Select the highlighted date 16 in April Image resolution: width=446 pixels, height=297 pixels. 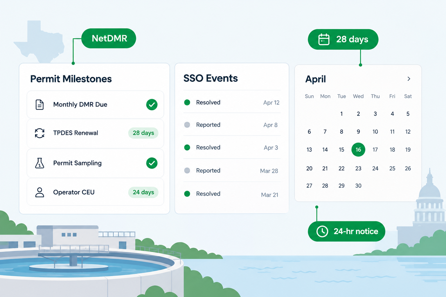[358, 150]
